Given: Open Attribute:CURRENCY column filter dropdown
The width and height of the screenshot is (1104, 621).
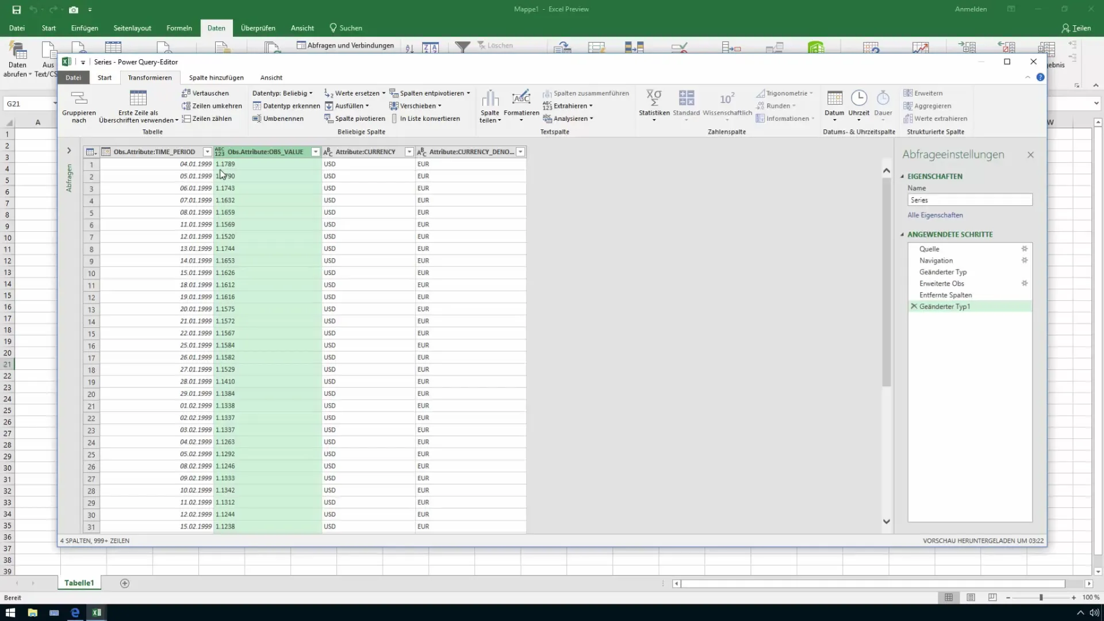Looking at the screenshot, I should click(409, 152).
